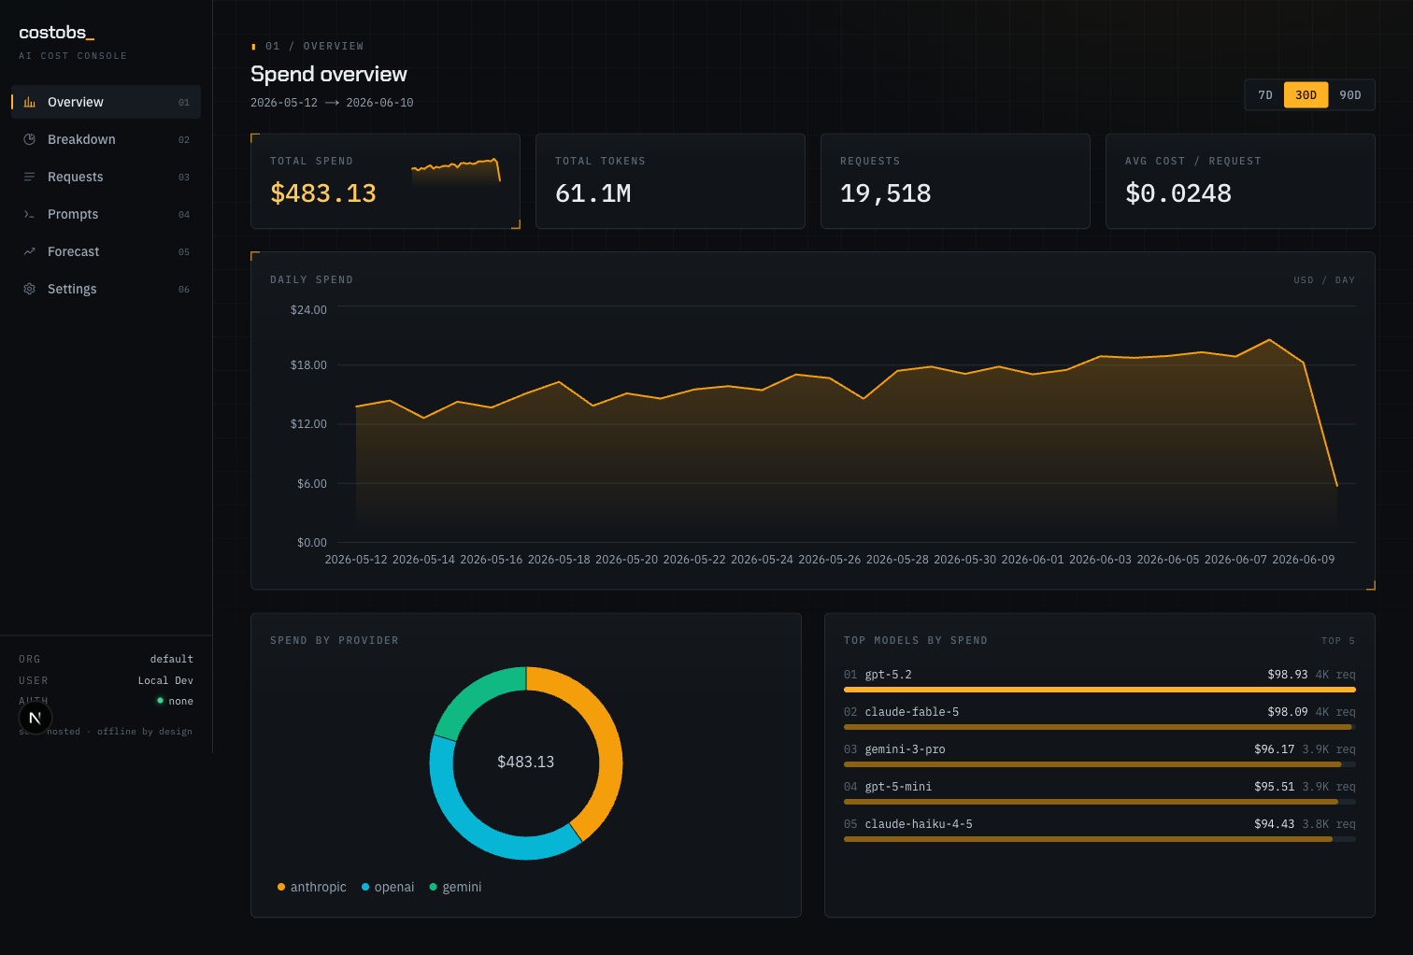Click the claude-haiku-4-5 spend bar
The image size is (1413, 955).
[1100, 839]
